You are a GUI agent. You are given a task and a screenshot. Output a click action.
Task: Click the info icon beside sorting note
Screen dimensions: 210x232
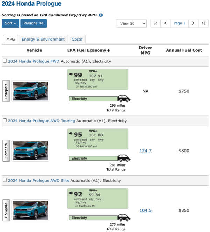pos(101,15)
